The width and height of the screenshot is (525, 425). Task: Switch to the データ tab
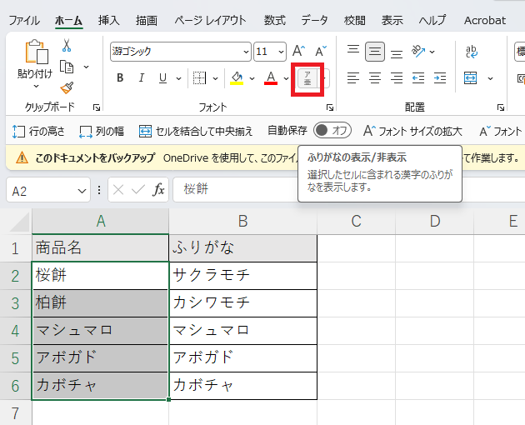314,20
